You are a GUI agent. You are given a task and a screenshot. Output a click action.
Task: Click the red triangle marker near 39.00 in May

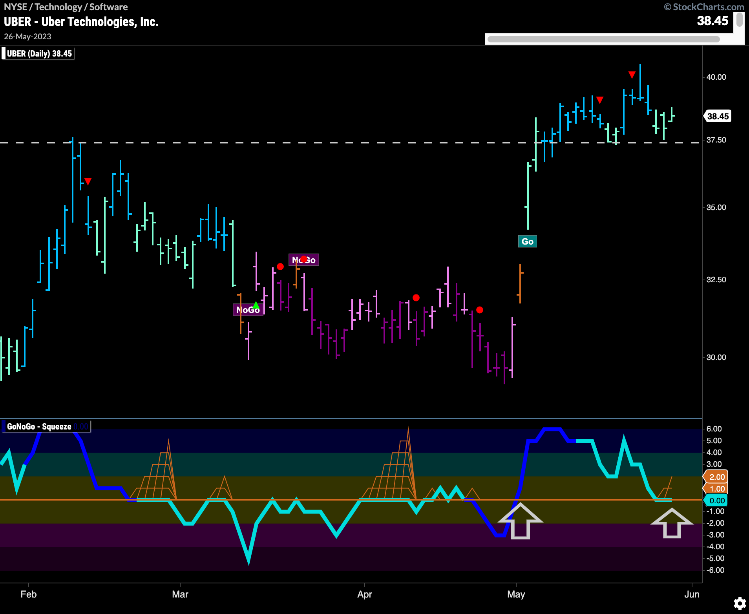coord(600,100)
